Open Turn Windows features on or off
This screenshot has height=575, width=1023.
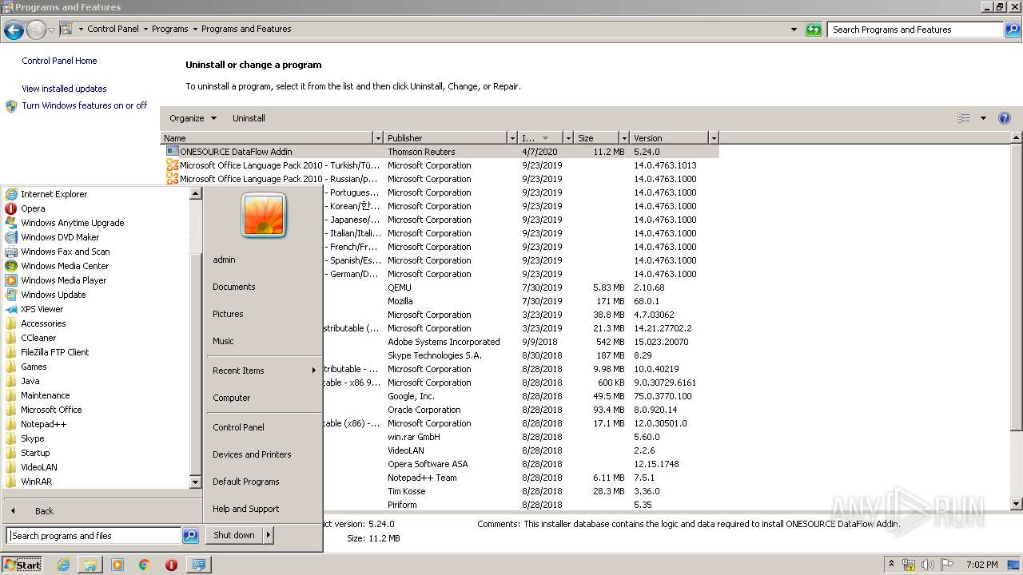point(84,105)
